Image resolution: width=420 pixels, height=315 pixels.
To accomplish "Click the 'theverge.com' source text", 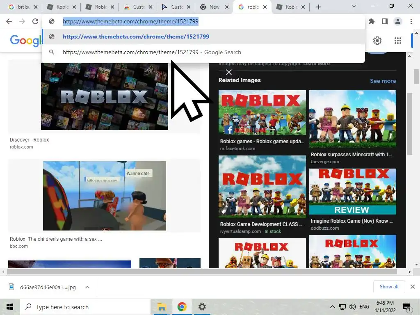I will coord(325,162).
